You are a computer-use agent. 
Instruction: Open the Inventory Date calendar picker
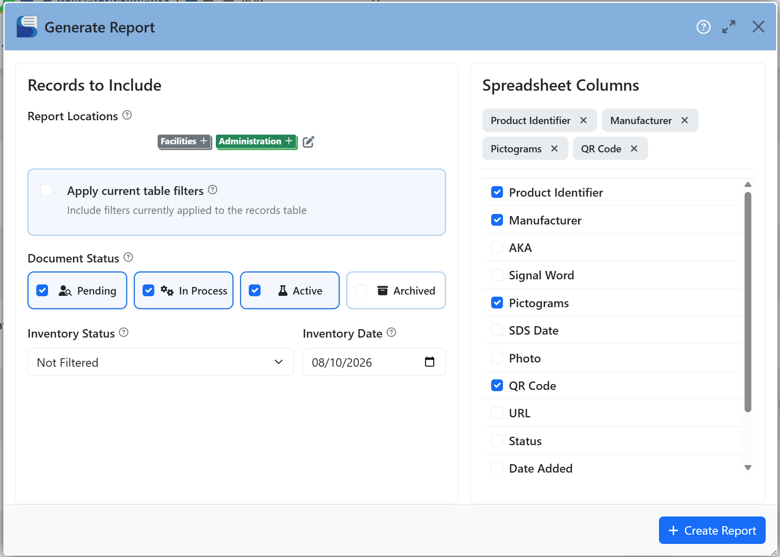(430, 362)
